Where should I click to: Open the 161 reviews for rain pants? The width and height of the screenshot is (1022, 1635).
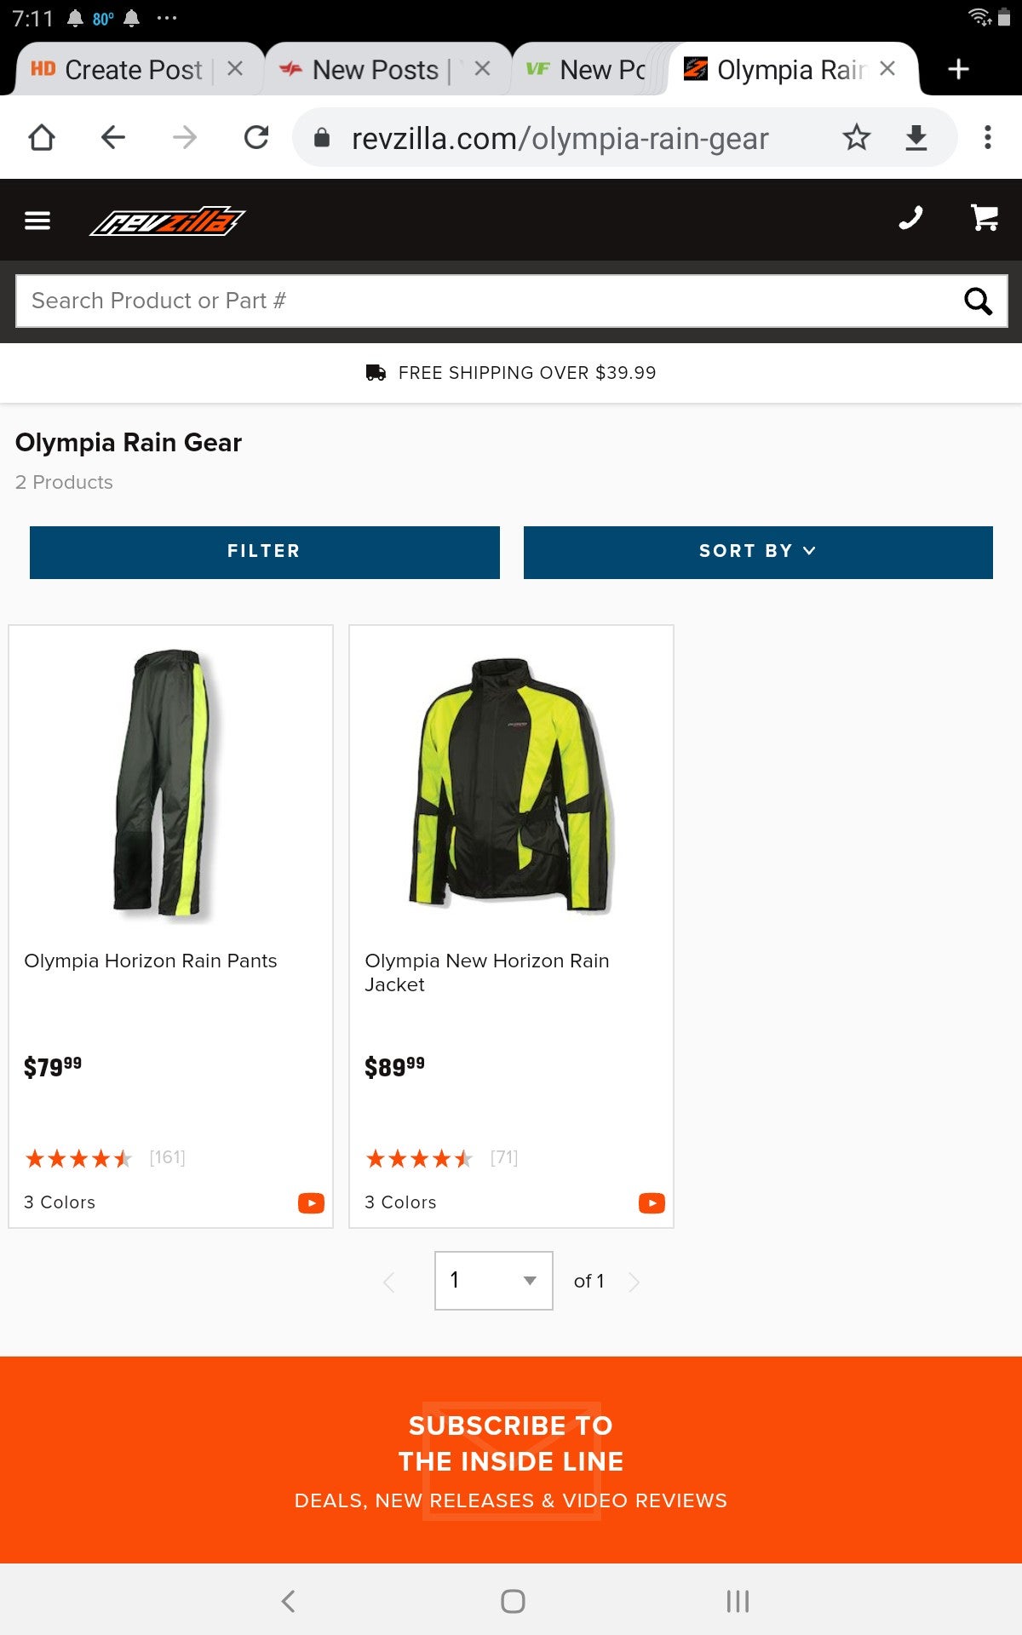pos(167,1157)
